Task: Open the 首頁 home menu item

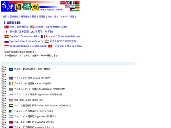Action: (5, 17)
